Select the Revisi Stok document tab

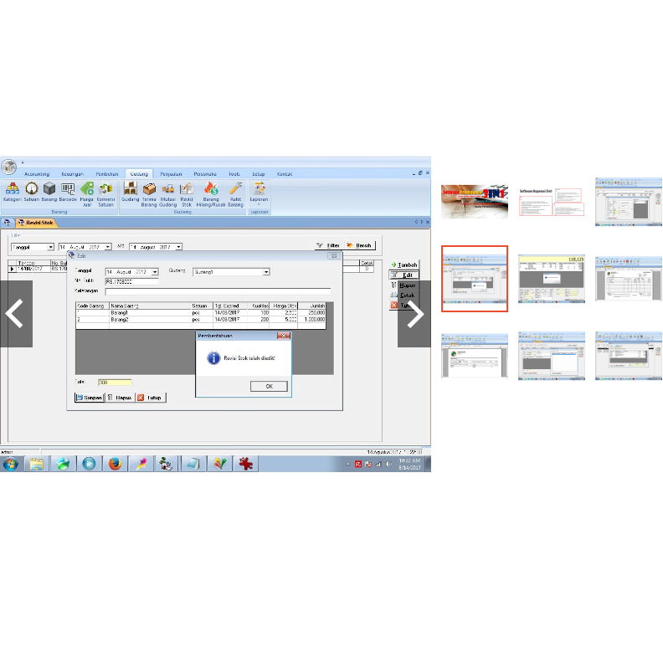click(x=36, y=223)
